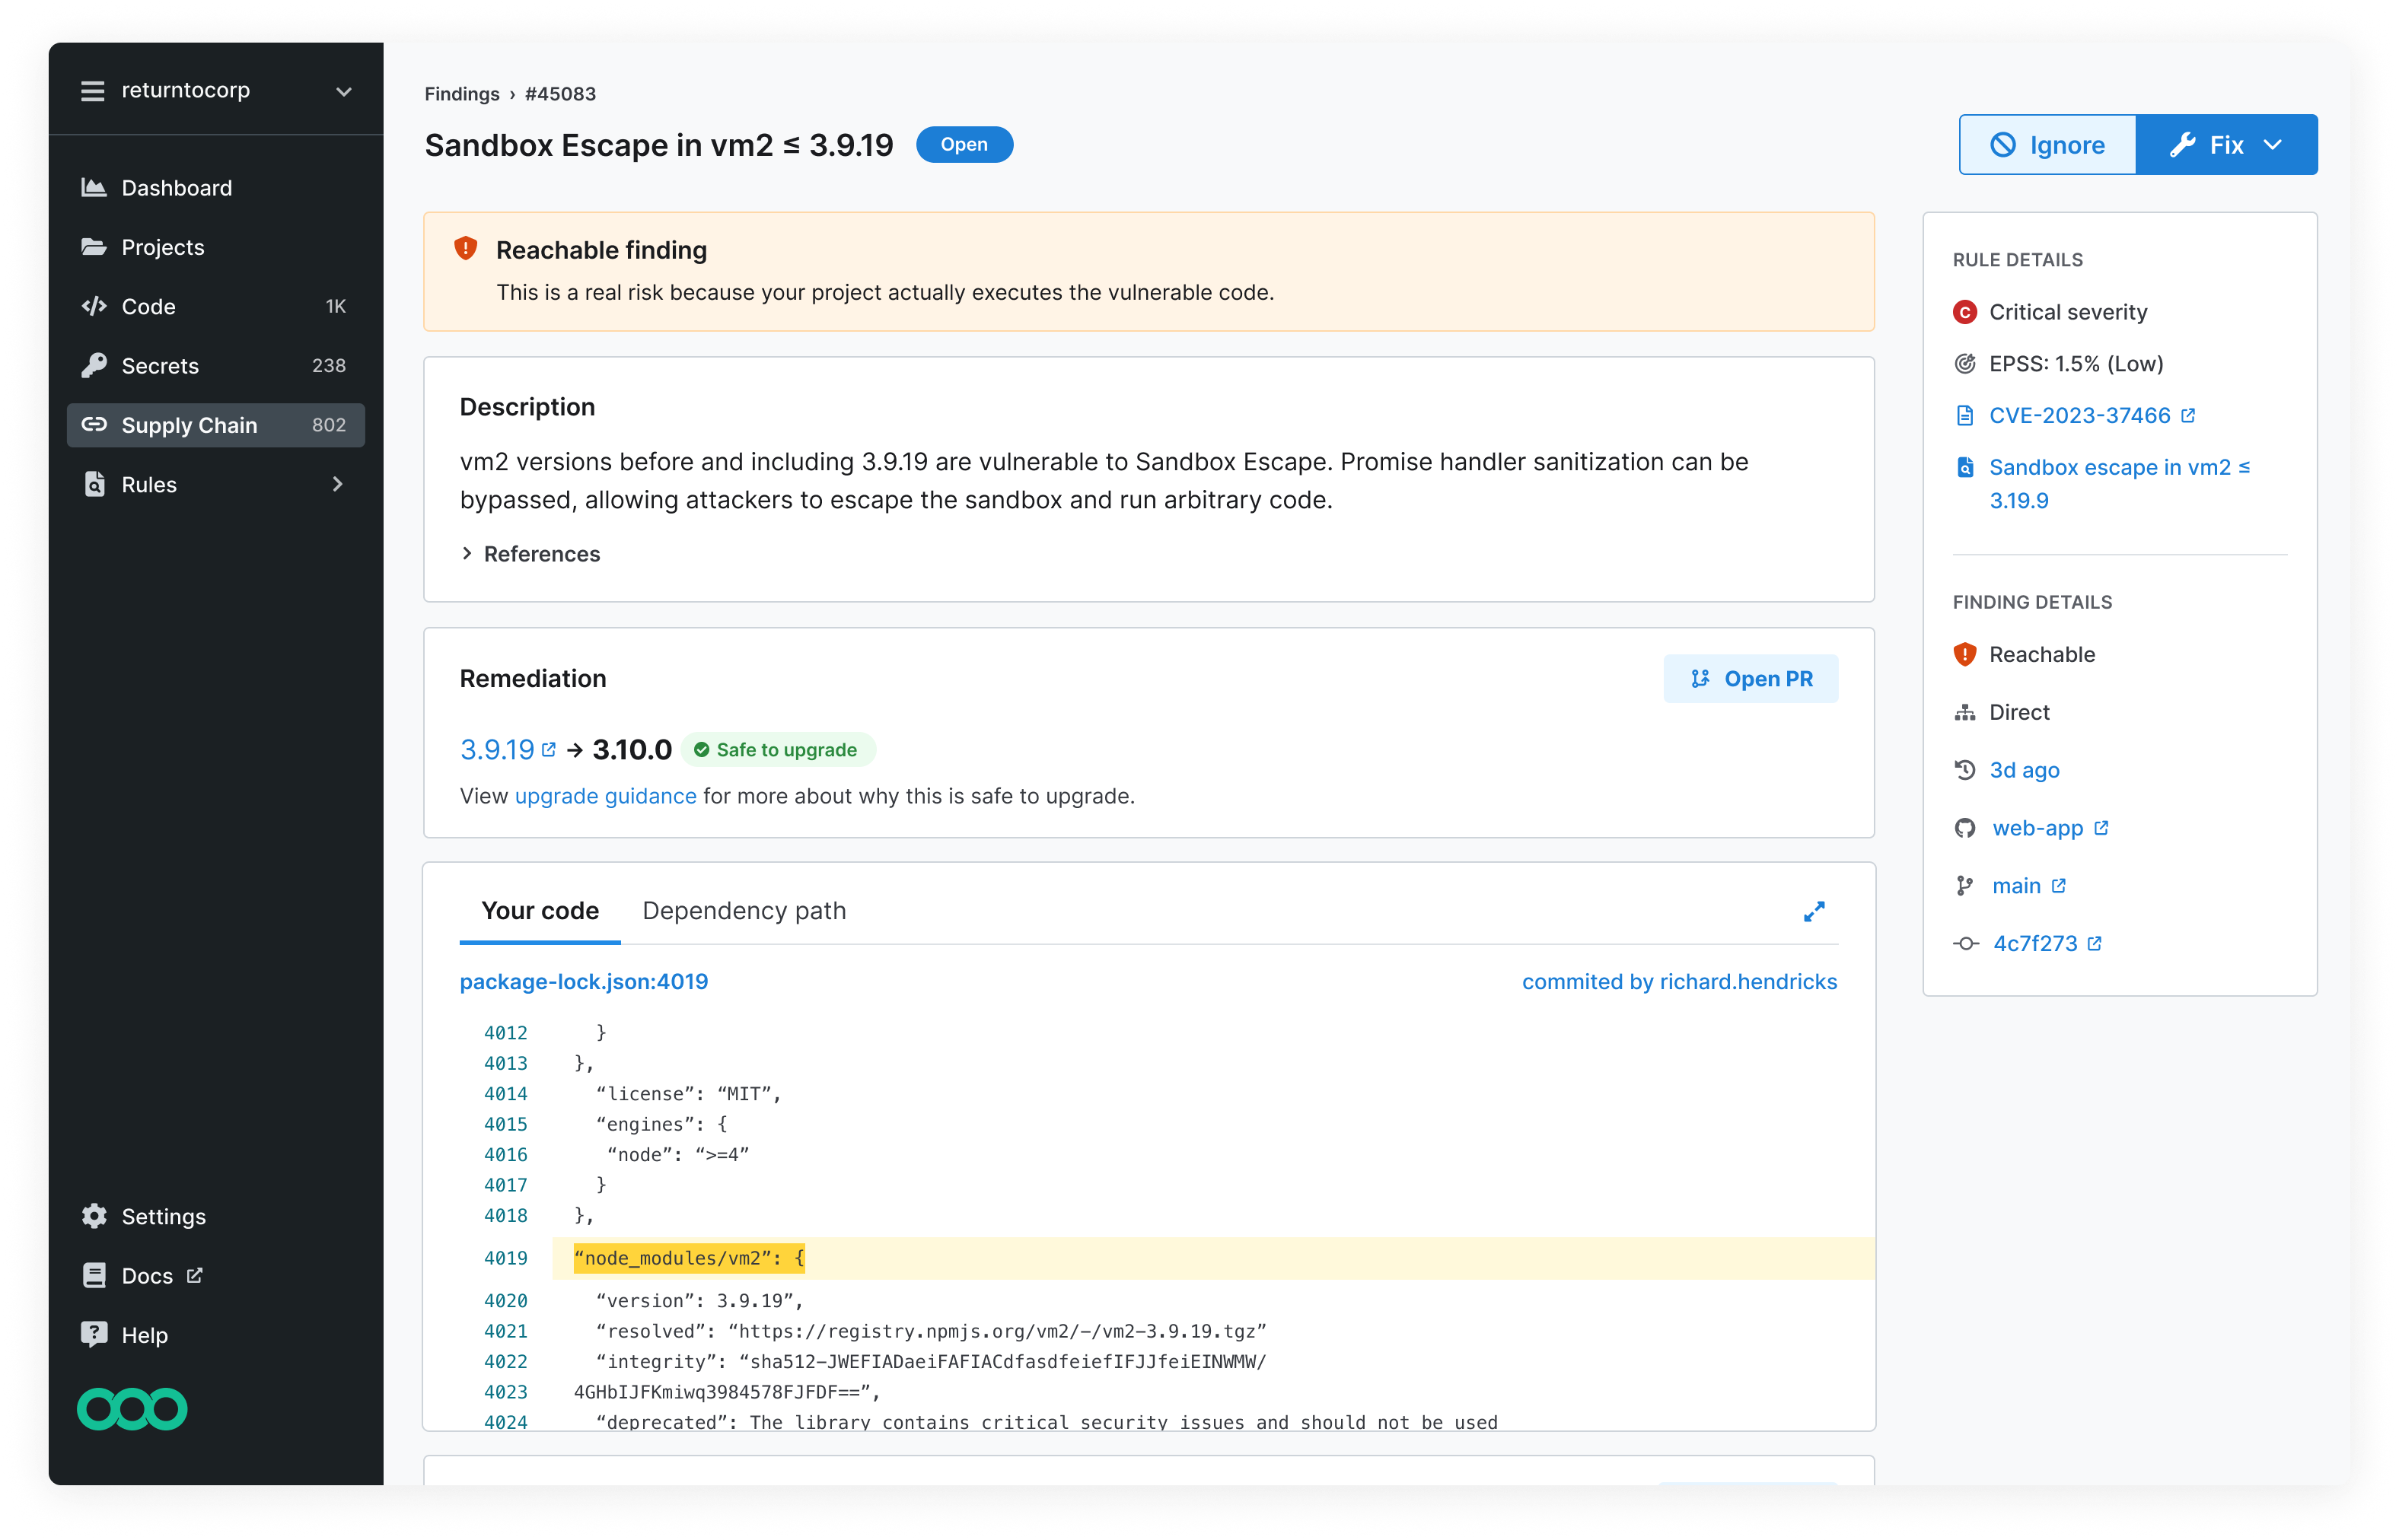This screenshot has width=2399, height=1540.
Task: Open the Dashboard from the sidebar
Action: 95,187
